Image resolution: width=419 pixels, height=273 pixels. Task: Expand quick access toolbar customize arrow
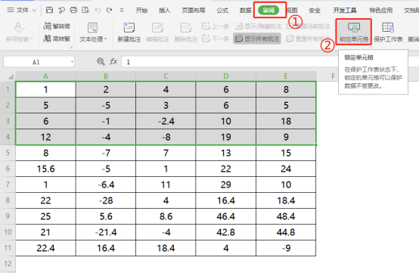point(122,10)
